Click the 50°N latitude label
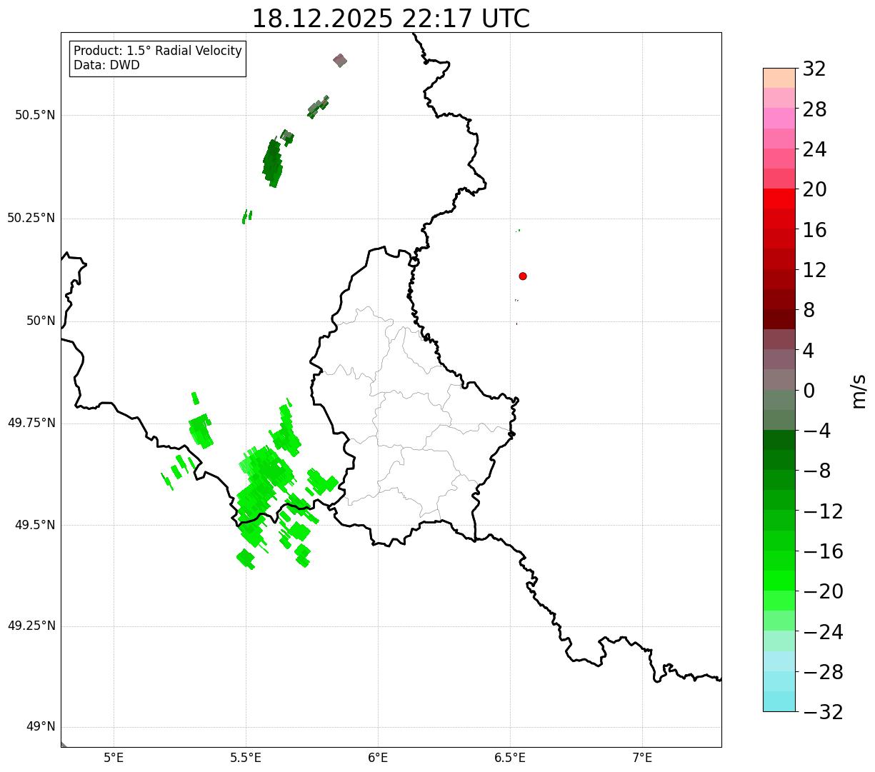The image size is (875, 772). (x=41, y=321)
